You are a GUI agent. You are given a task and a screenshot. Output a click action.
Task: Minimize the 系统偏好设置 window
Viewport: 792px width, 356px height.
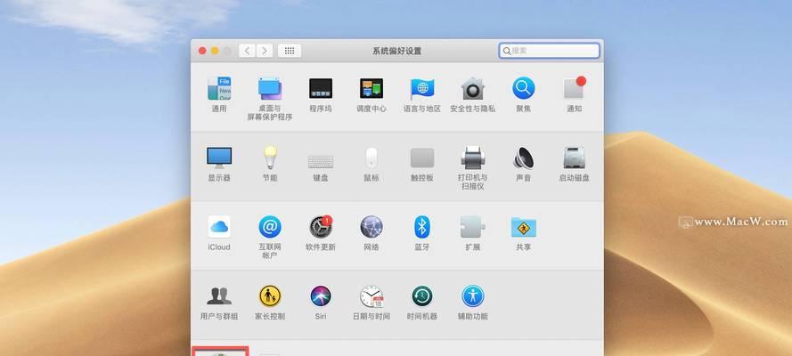click(x=215, y=51)
